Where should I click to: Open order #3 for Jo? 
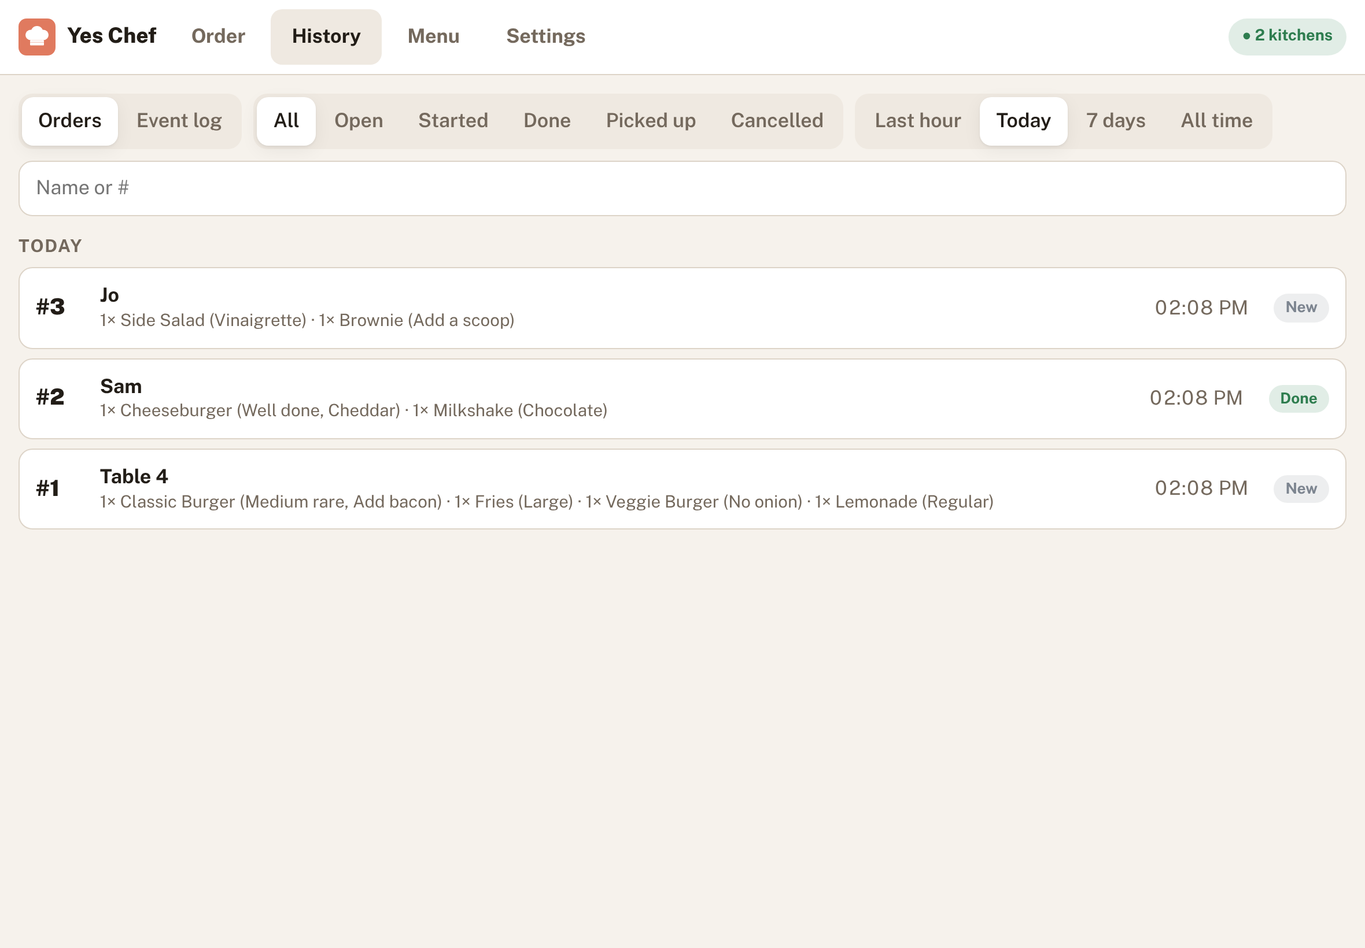pos(682,308)
